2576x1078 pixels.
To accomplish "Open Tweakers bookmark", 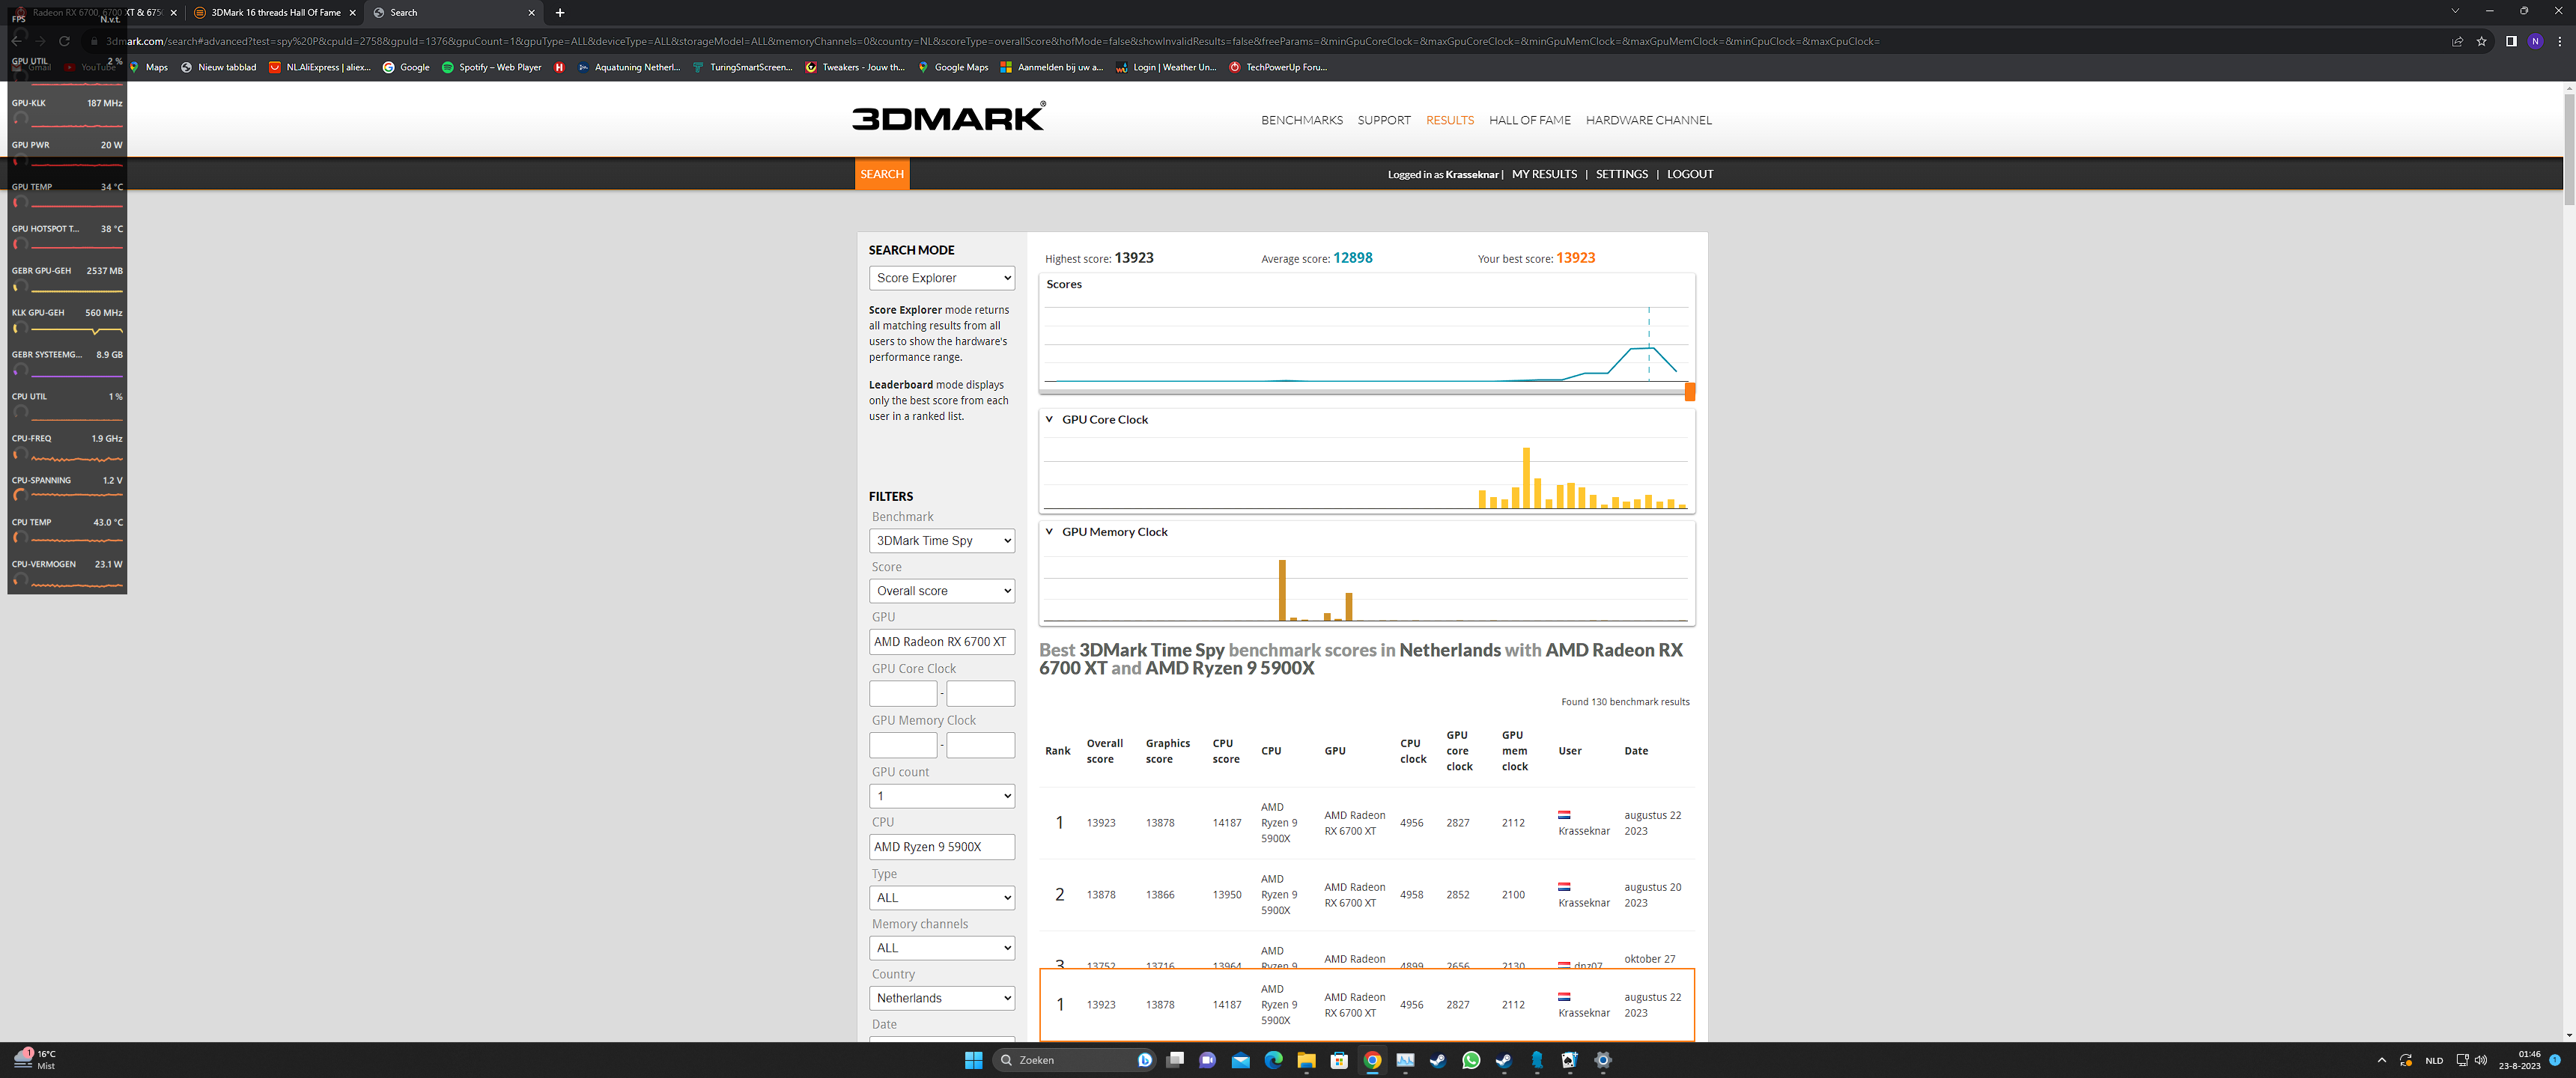I will 855,67.
